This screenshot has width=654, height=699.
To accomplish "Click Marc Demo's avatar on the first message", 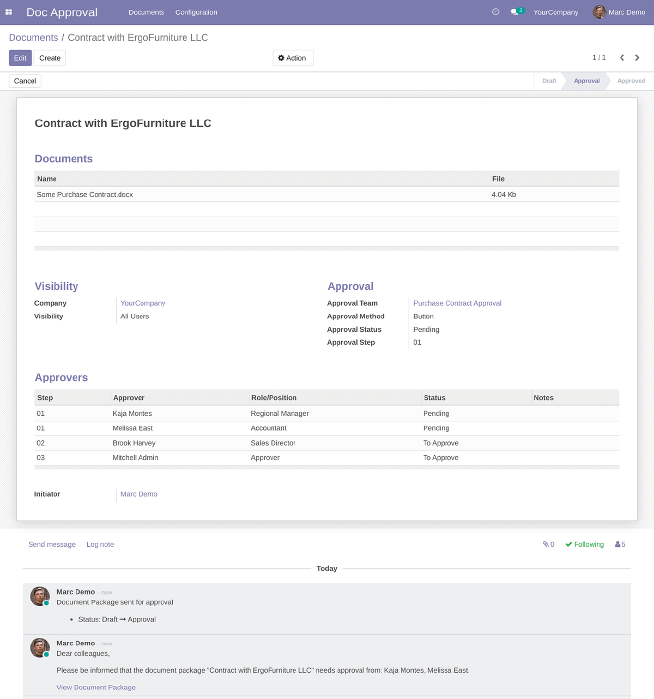I will (x=39, y=596).
